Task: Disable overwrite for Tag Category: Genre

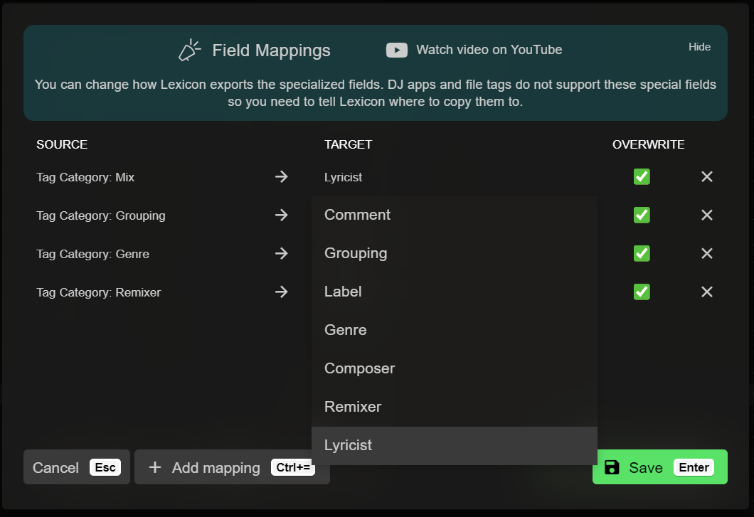Action: pos(642,254)
